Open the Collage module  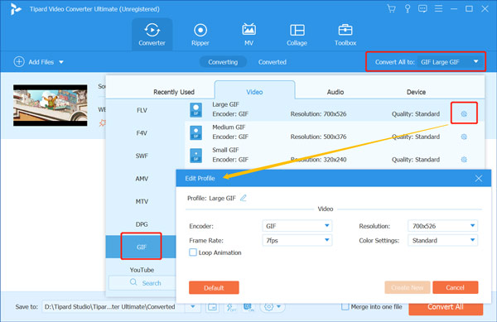[297, 35]
